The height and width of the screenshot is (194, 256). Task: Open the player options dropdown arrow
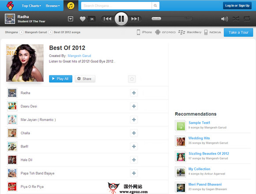[71, 19]
